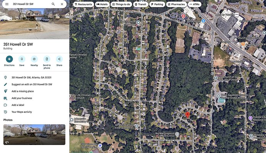Click the red location pin on map
This screenshot has height=153, width=266.
click(187, 115)
